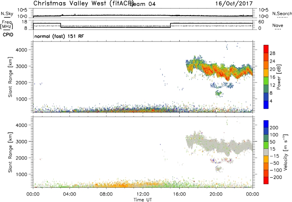Click the blue bottom segment of Power colorbar
This screenshot has height=202, width=292.
tap(266, 105)
